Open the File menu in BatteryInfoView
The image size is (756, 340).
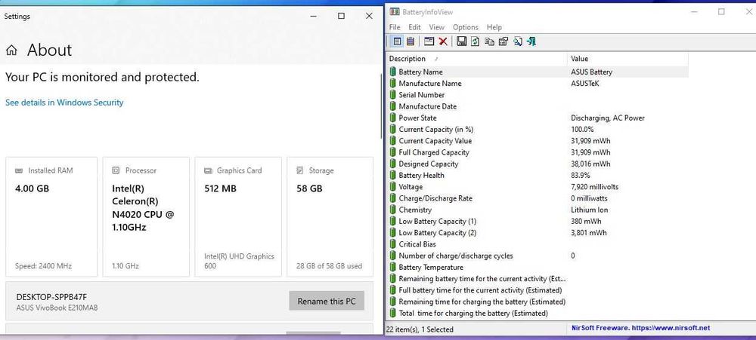(x=395, y=27)
